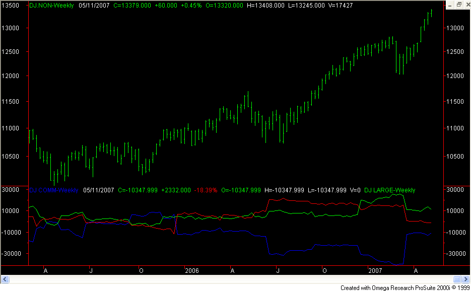Click the scrollbar left arrow button
Image resolution: width=471 pixels, height=291 pixels.
click(x=5, y=279)
